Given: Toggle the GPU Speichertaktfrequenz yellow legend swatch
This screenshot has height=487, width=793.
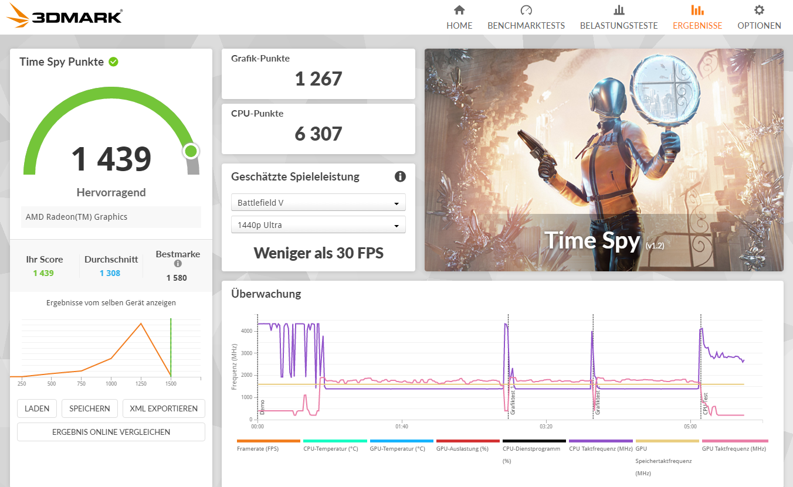Looking at the screenshot, I should [667, 441].
